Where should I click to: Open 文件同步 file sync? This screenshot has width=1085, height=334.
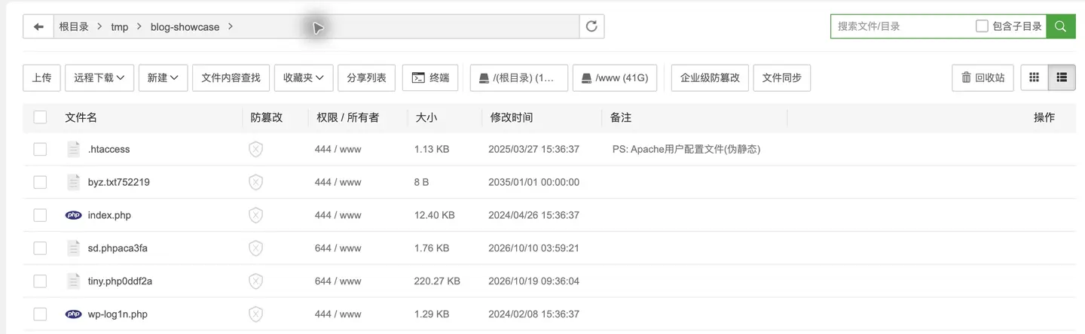click(x=782, y=77)
